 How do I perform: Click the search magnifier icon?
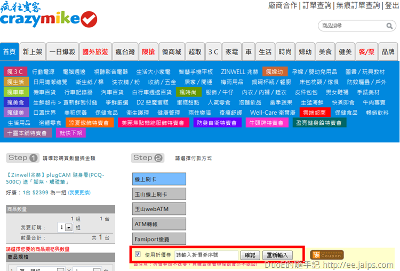pos(389,26)
